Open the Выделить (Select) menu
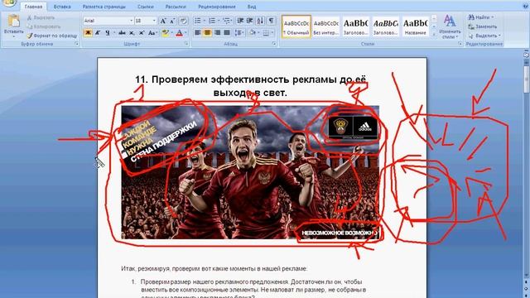Image resolution: width=530 pixels, height=298 pixels. tap(484, 36)
